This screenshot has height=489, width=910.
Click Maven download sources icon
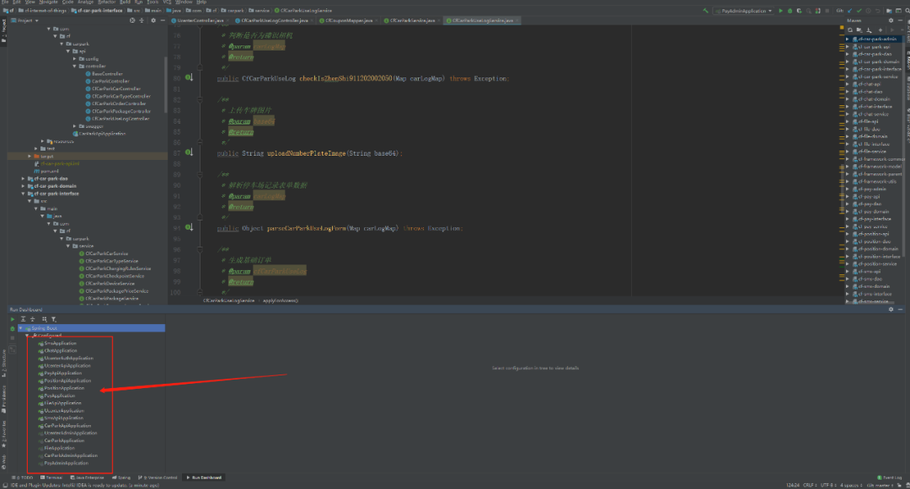point(869,30)
